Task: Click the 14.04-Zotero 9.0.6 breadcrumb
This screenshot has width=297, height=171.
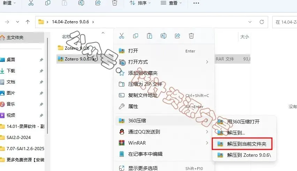Action: (x=70, y=22)
